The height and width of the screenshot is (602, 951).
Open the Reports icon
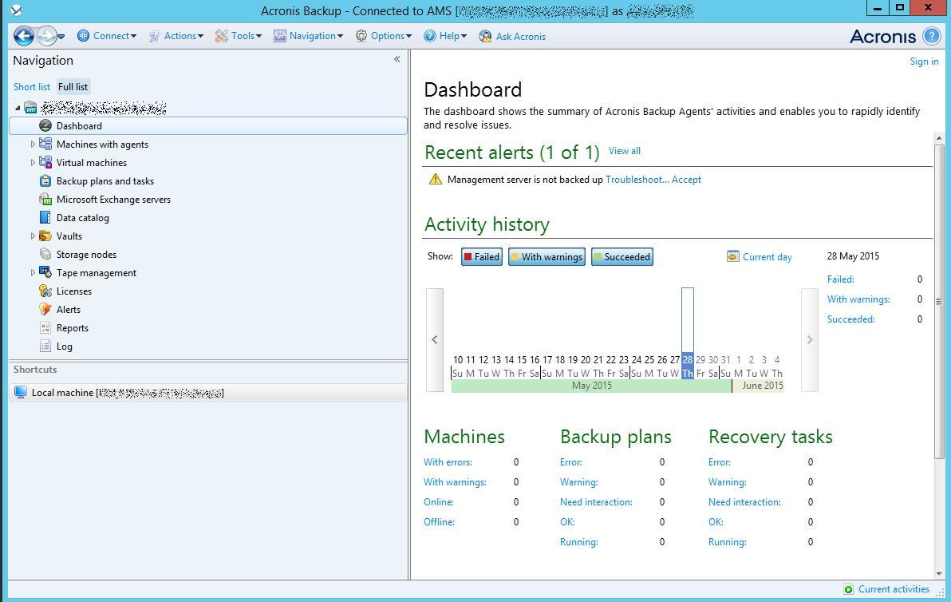(x=45, y=327)
